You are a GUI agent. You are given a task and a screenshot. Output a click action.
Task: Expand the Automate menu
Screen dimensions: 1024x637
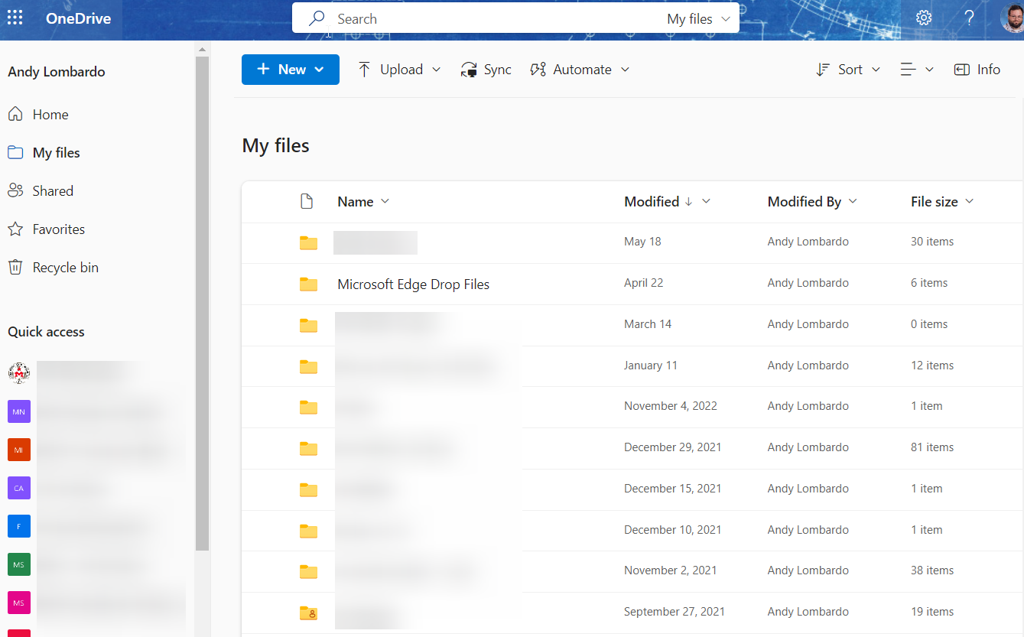click(x=580, y=70)
